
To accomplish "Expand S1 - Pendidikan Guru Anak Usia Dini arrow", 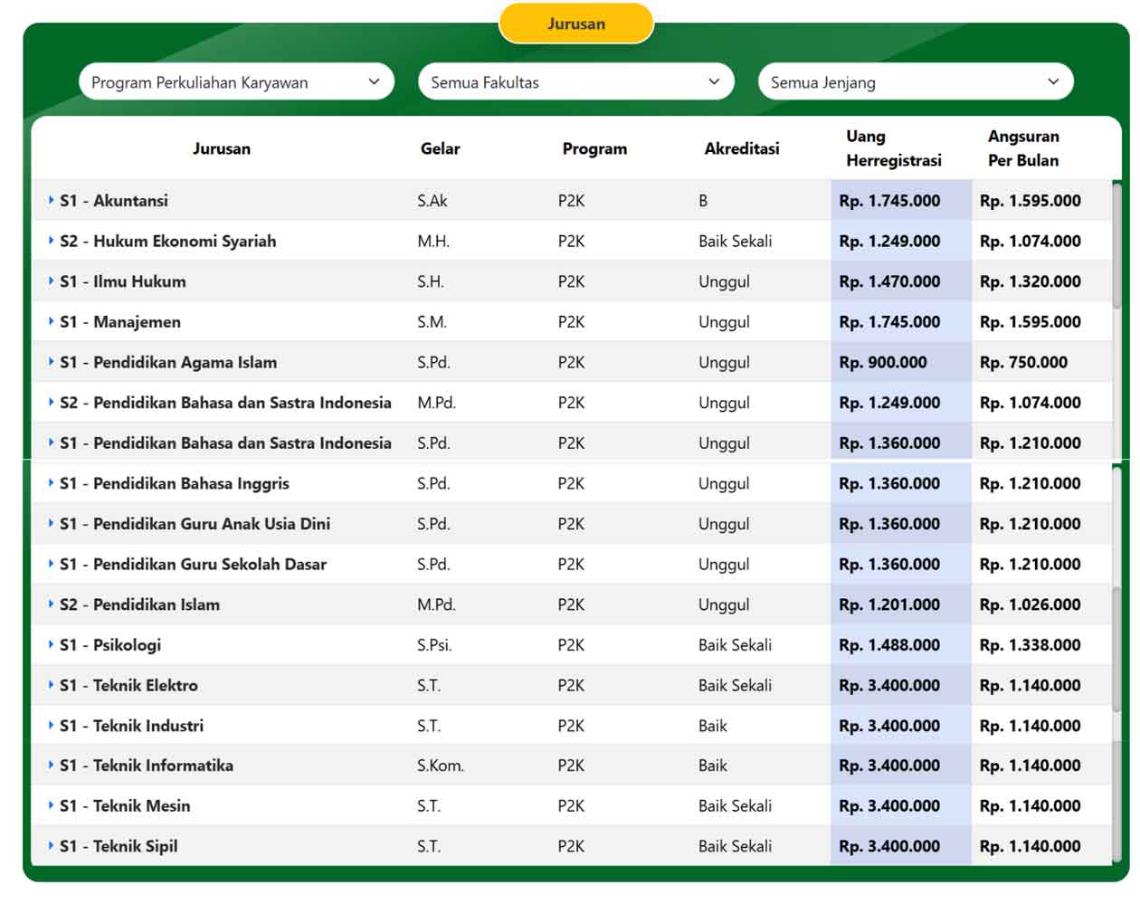I will click(x=51, y=523).
